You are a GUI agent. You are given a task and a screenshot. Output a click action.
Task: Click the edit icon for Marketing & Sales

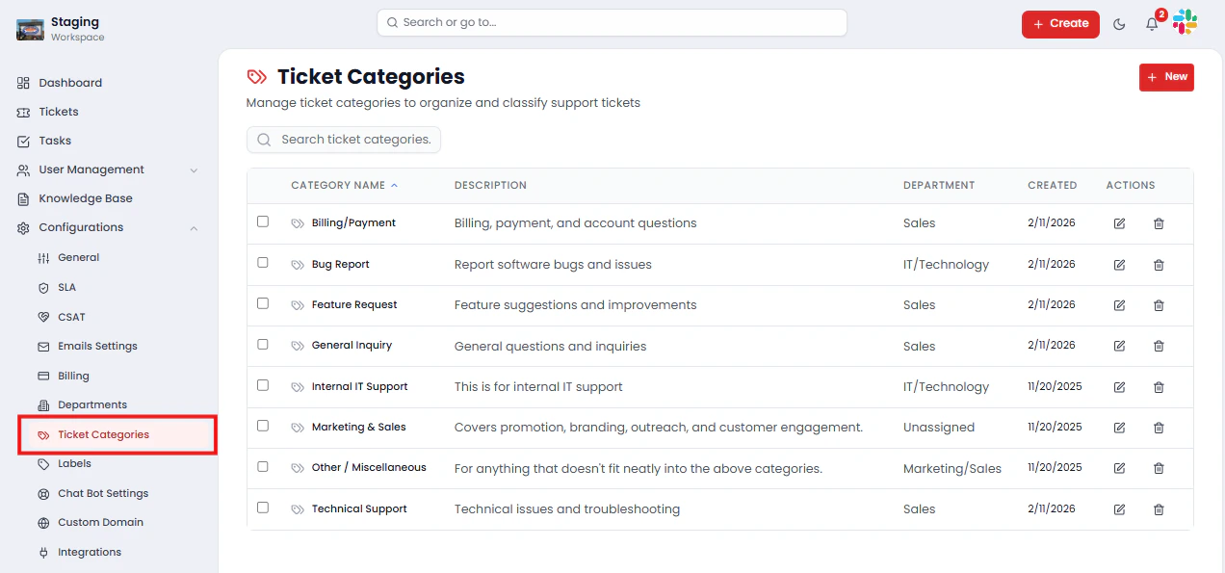[1119, 428]
